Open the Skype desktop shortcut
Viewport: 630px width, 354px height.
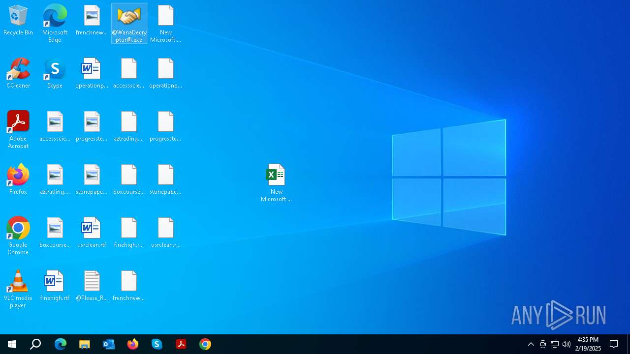[55, 74]
